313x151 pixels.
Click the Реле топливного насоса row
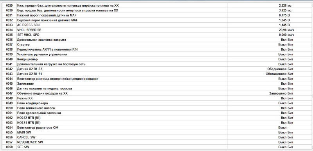[x=157, y=108]
